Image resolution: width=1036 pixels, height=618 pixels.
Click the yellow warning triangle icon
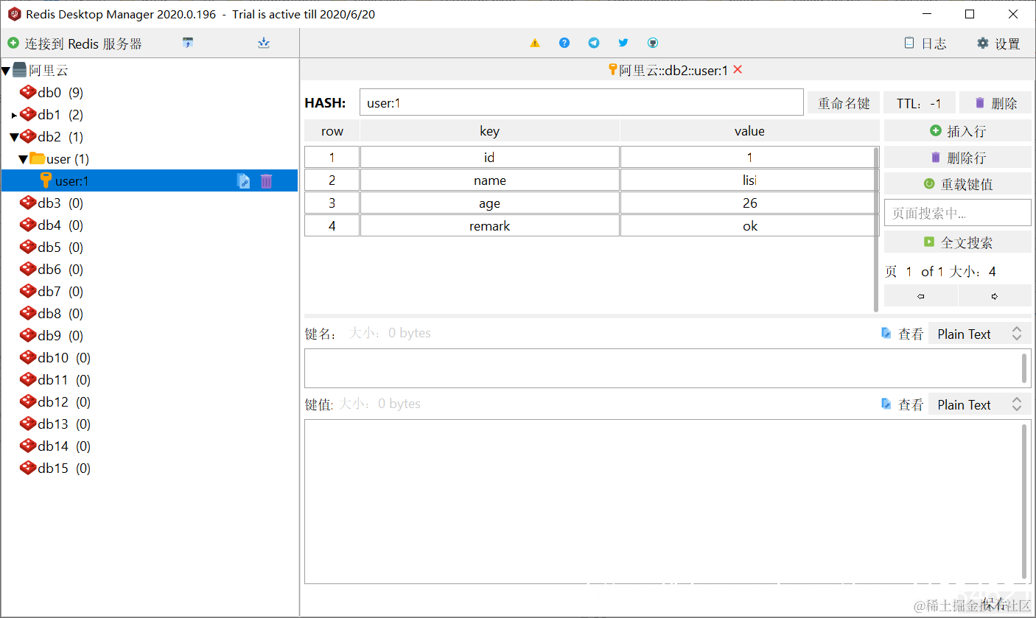tap(535, 43)
